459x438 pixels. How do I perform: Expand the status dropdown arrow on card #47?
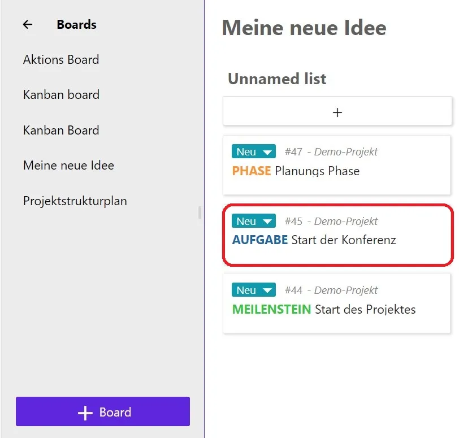[x=266, y=151]
